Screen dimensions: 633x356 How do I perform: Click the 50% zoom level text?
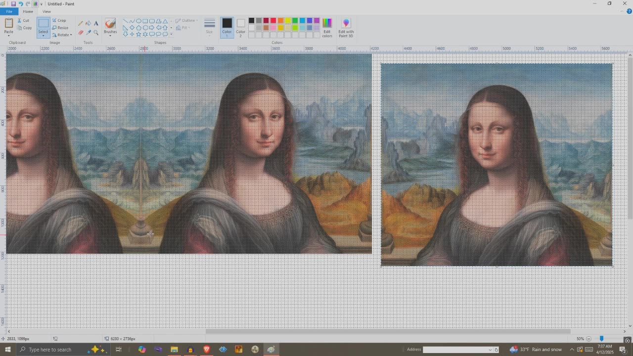[580, 339]
